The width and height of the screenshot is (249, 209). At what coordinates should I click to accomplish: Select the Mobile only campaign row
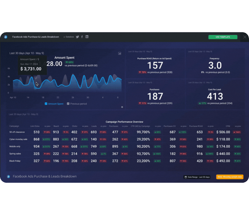[125, 146]
